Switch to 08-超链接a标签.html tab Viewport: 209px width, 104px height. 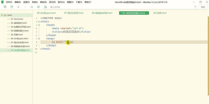click(102, 13)
